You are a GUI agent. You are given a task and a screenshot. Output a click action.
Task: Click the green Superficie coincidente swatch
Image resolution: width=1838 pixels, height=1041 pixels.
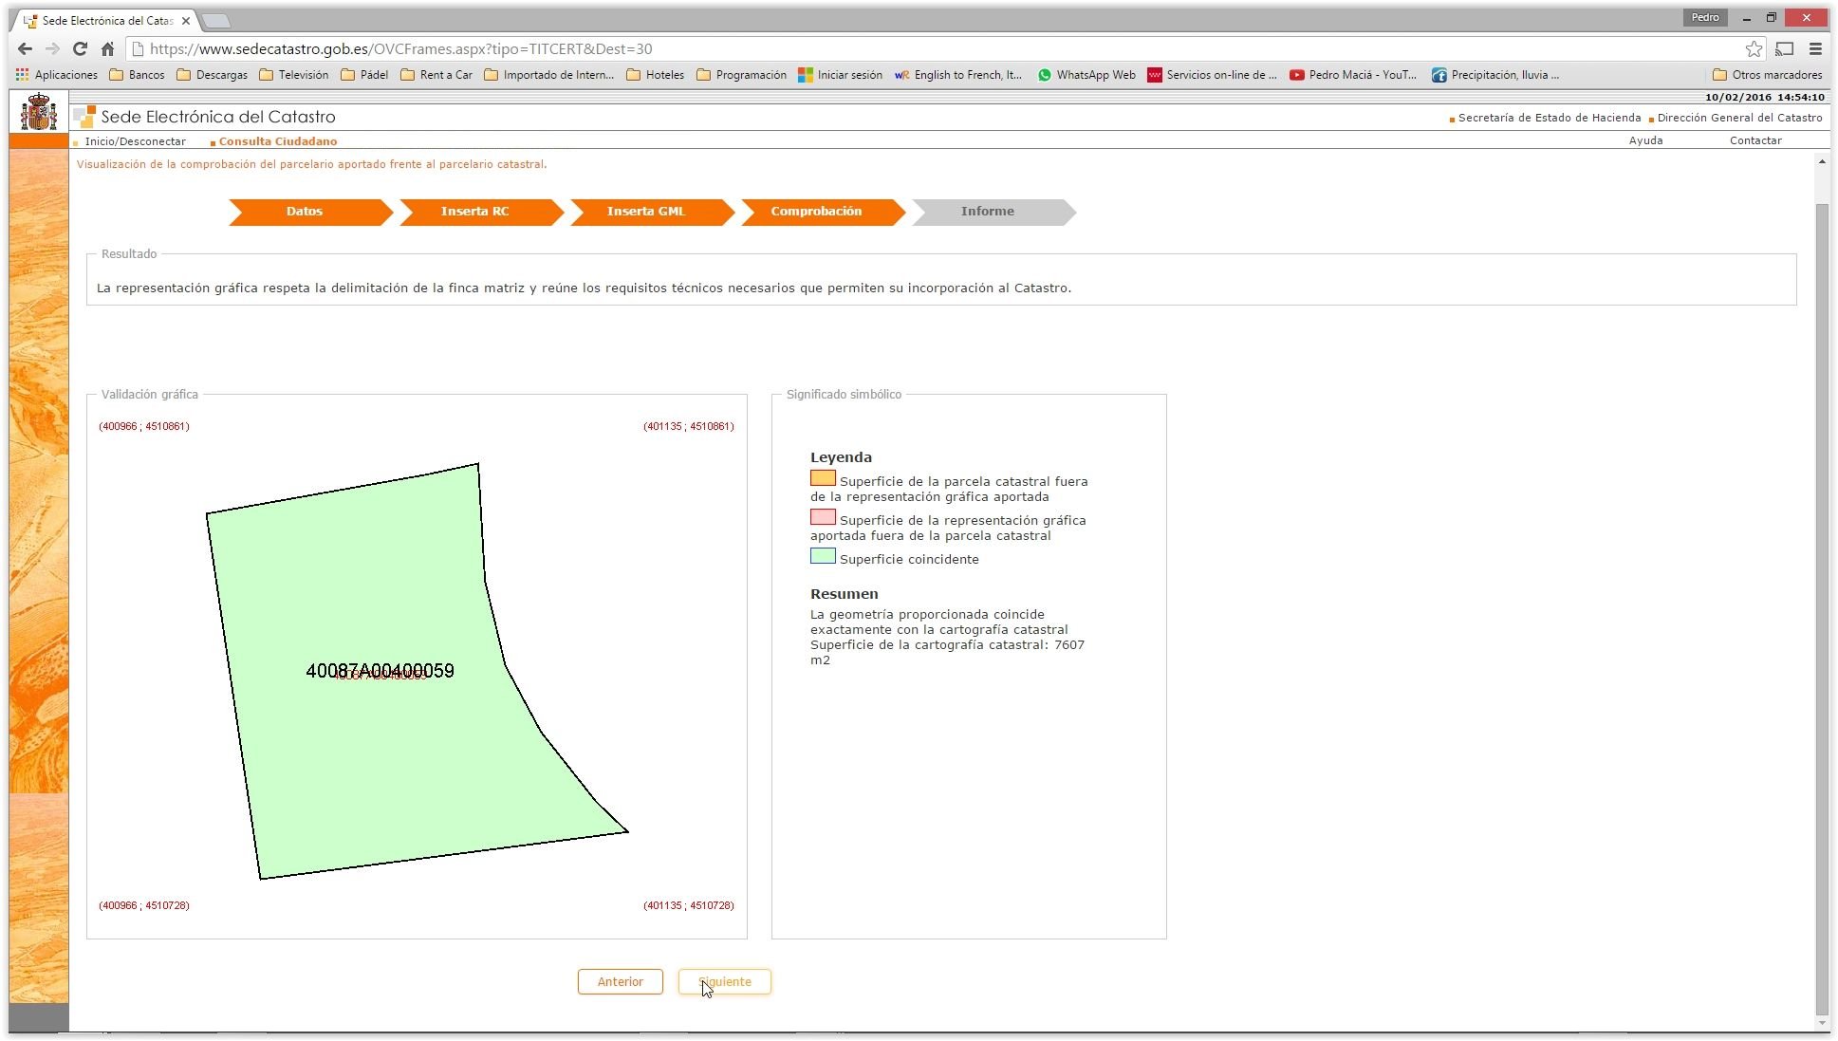point(823,556)
